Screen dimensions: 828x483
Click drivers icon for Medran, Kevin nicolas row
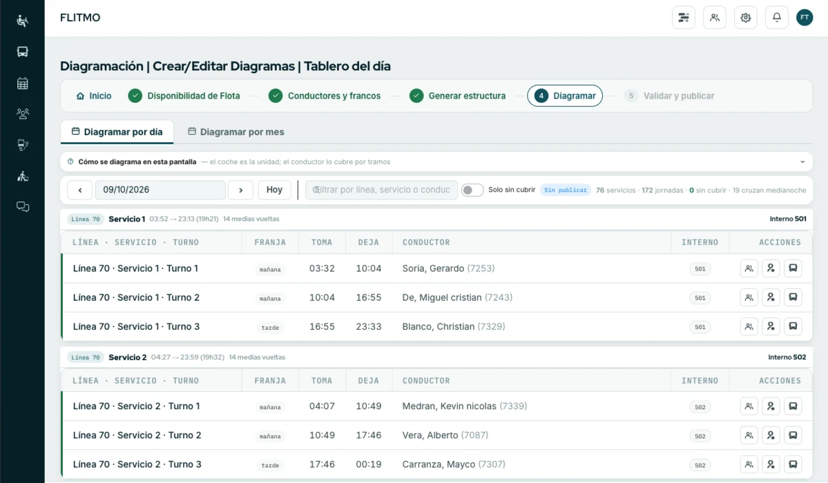(749, 406)
